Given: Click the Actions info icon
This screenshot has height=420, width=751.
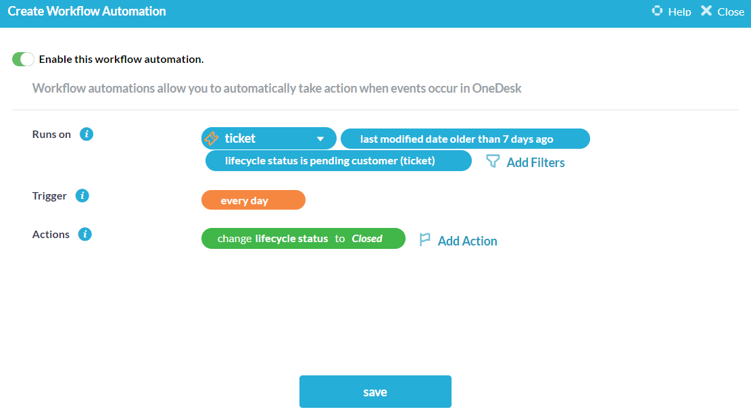Looking at the screenshot, I should [84, 235].
